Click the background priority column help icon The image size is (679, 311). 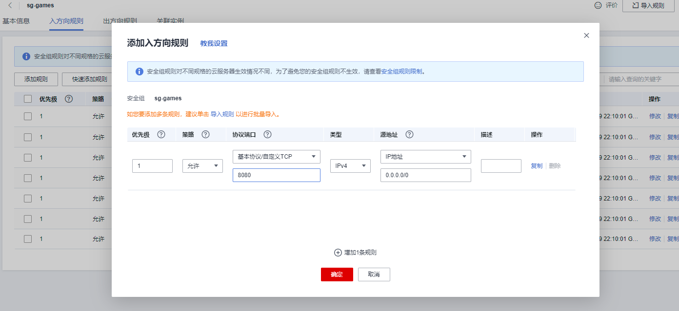pyautogui.click(x=69, y=99)
